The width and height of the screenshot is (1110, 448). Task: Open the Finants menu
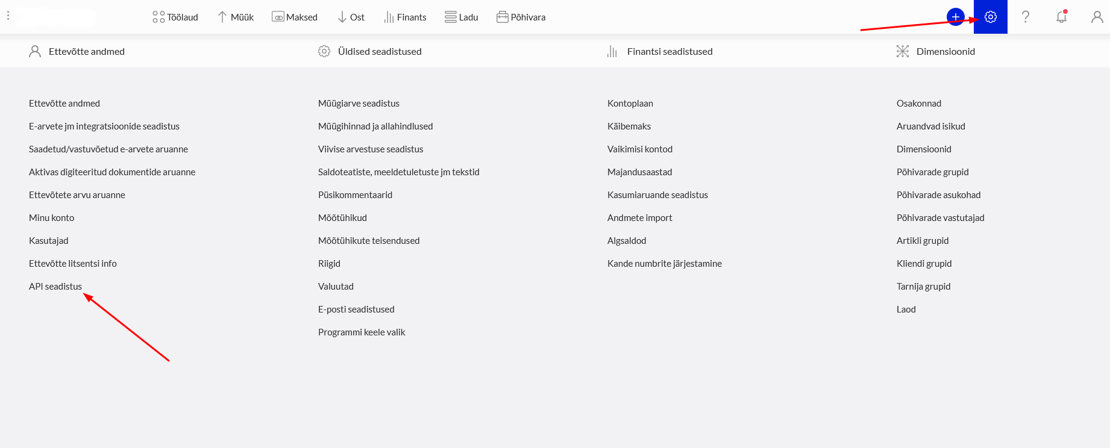(x=405, y=17)
